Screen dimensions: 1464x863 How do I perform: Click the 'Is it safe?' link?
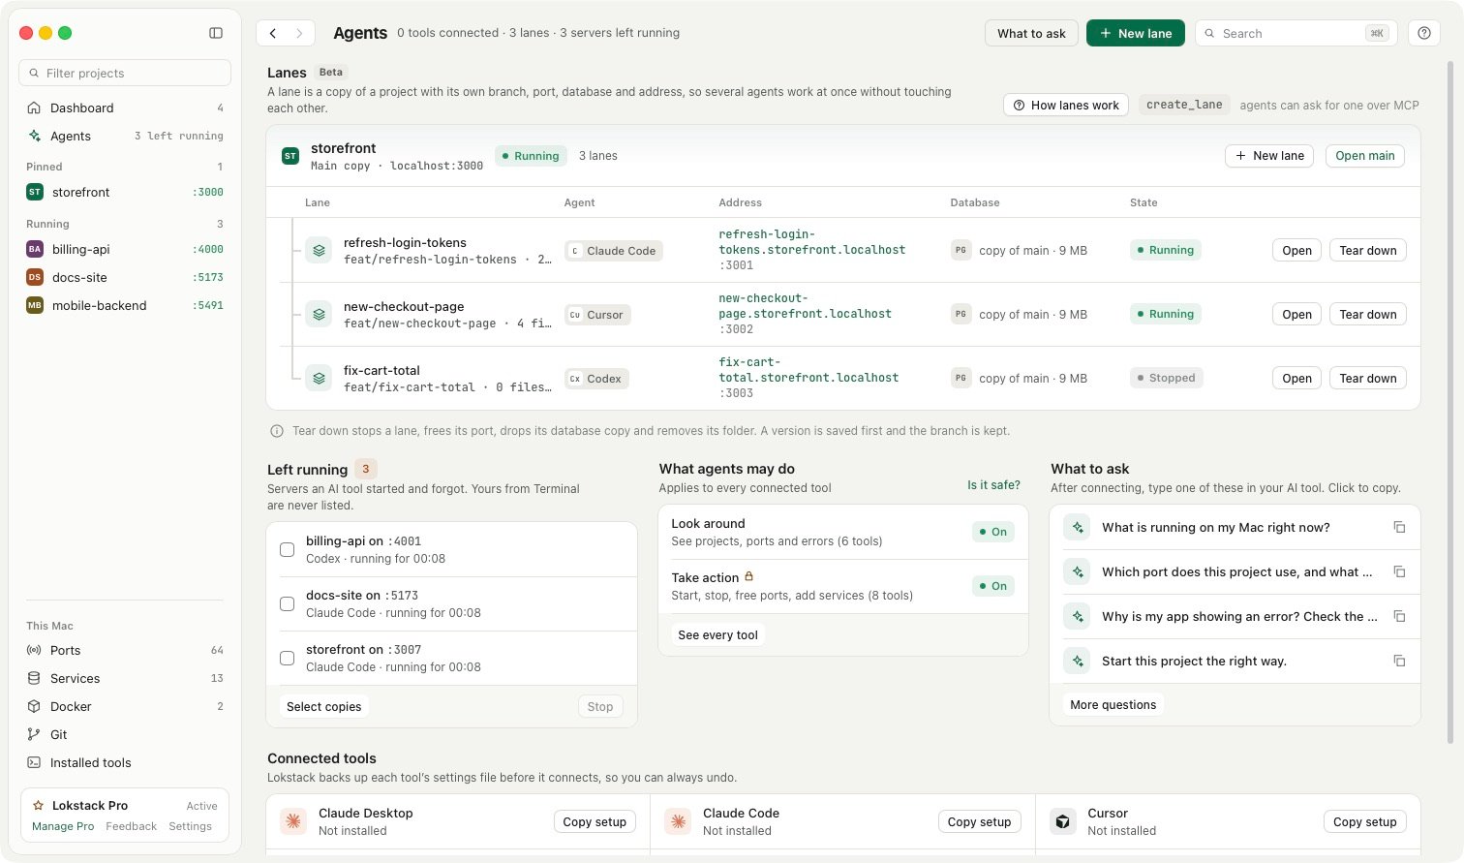point(993,485)
